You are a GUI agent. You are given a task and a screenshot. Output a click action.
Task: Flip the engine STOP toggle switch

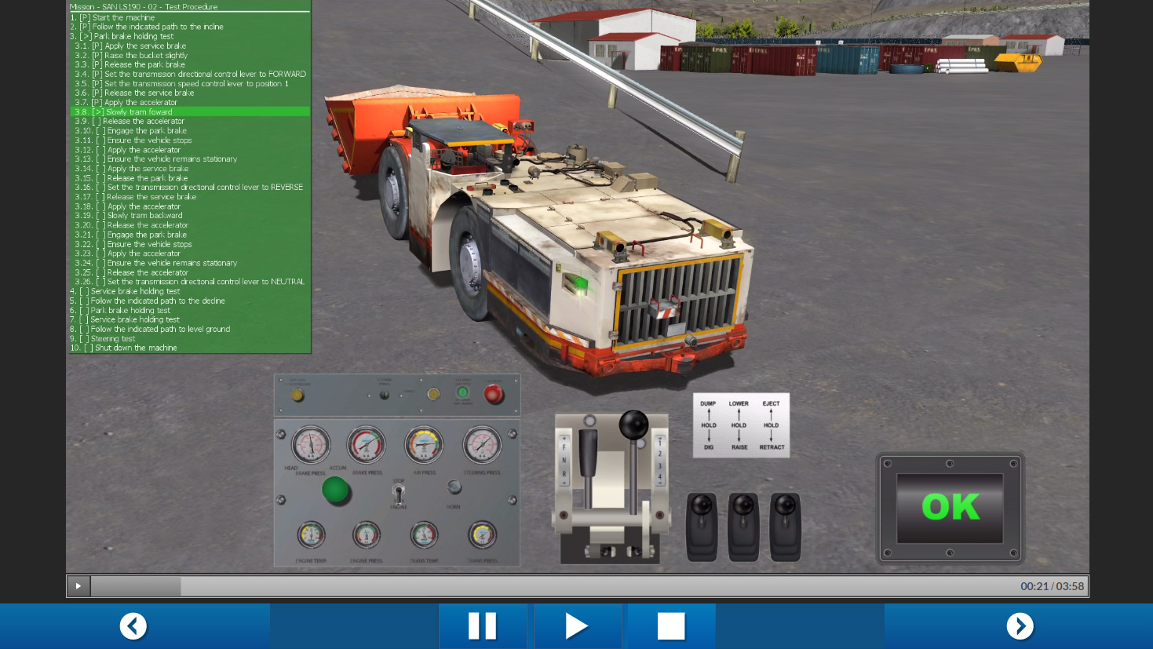[399, 494]
